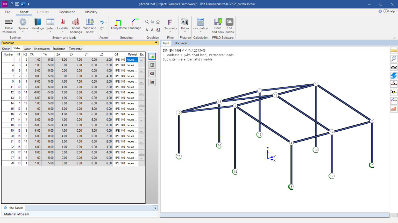This screenshot has width=398, height=223.
Task: Click the steel profile icon in right sidebar
Action: (394, 75)
